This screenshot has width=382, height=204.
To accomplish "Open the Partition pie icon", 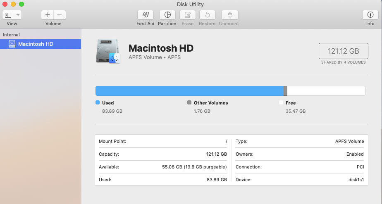I will coord(167,15).
